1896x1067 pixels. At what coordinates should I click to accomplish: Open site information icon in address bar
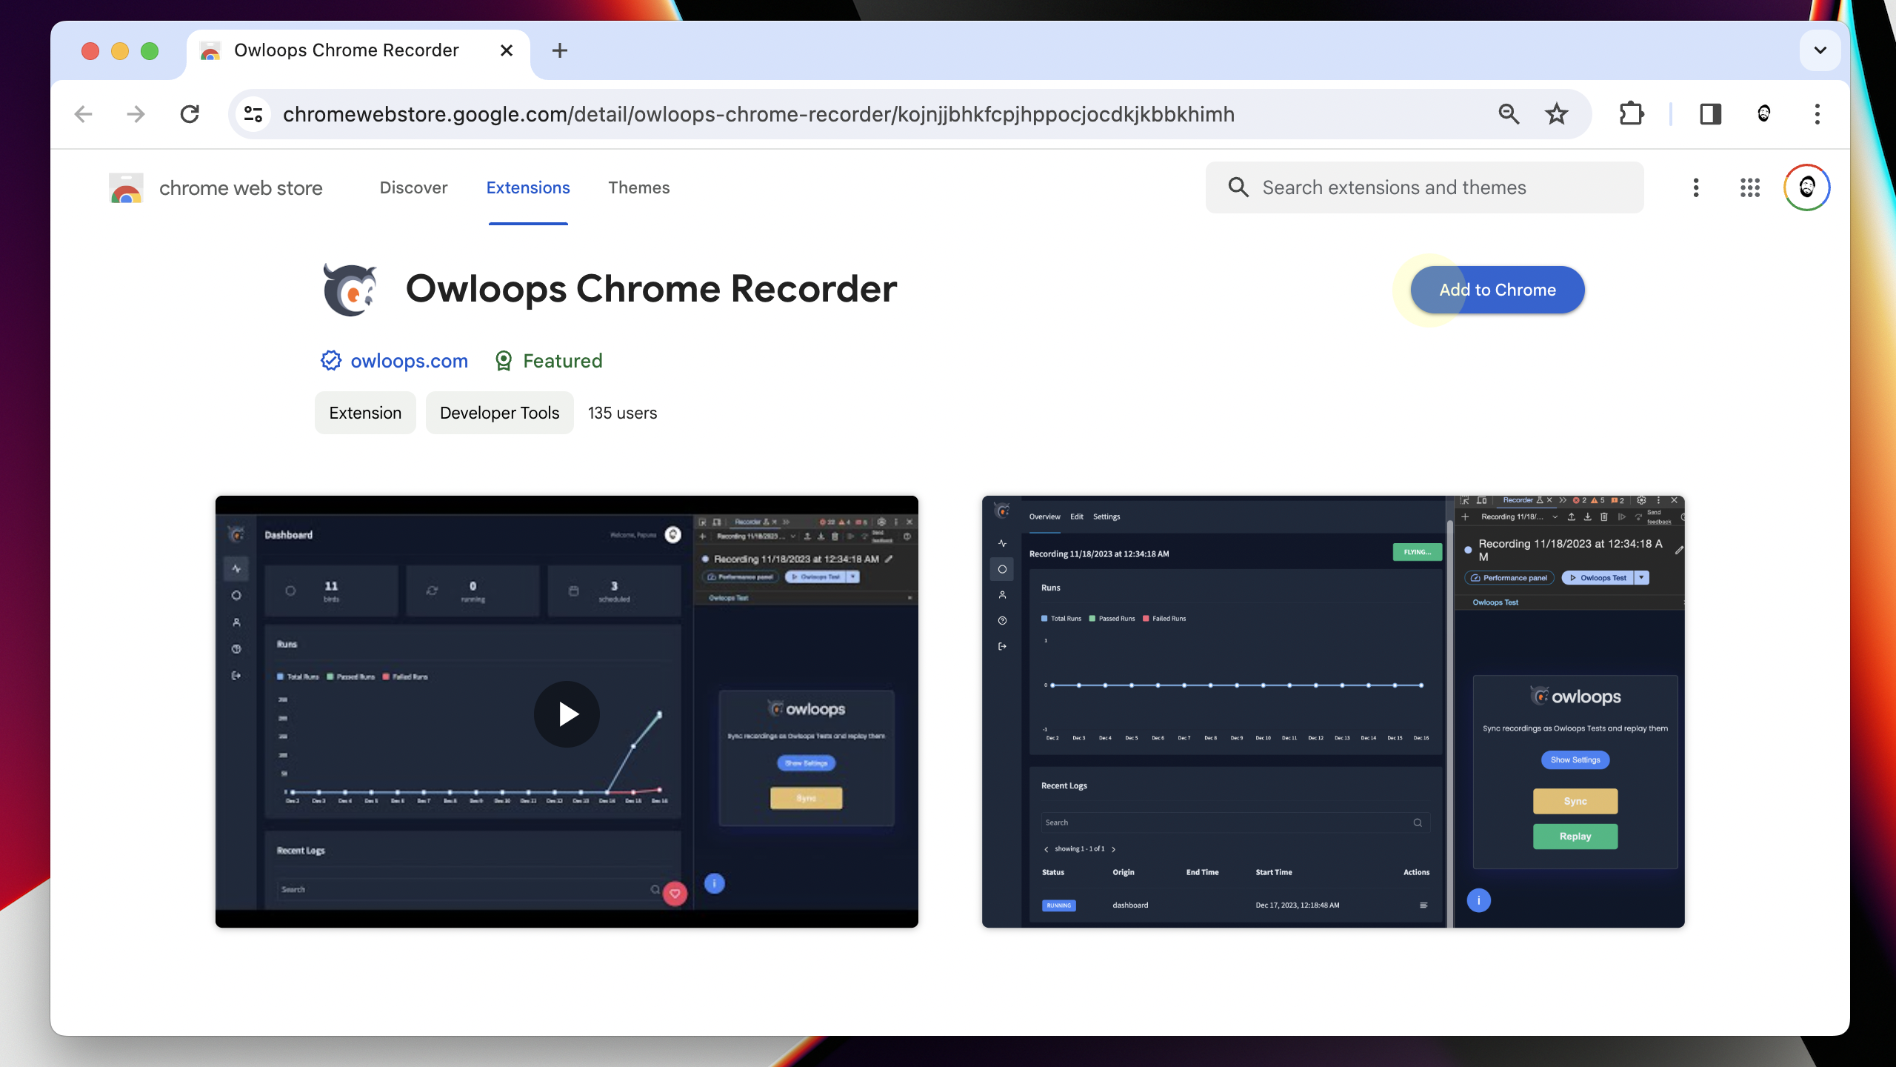[x=253, y=114]
